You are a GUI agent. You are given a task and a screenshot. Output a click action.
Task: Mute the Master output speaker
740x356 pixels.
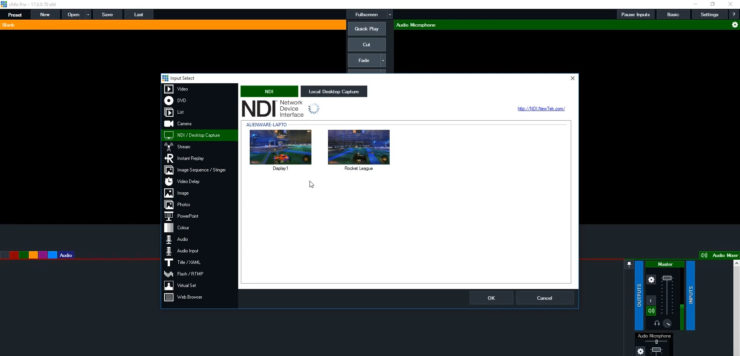coord(651,311)
